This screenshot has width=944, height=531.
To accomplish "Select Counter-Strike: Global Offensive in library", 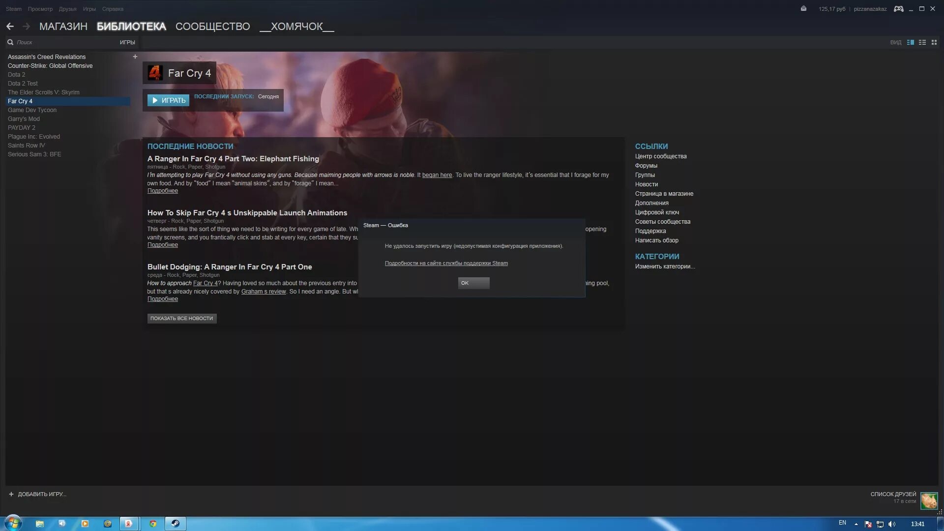I will tap(50, 66).
